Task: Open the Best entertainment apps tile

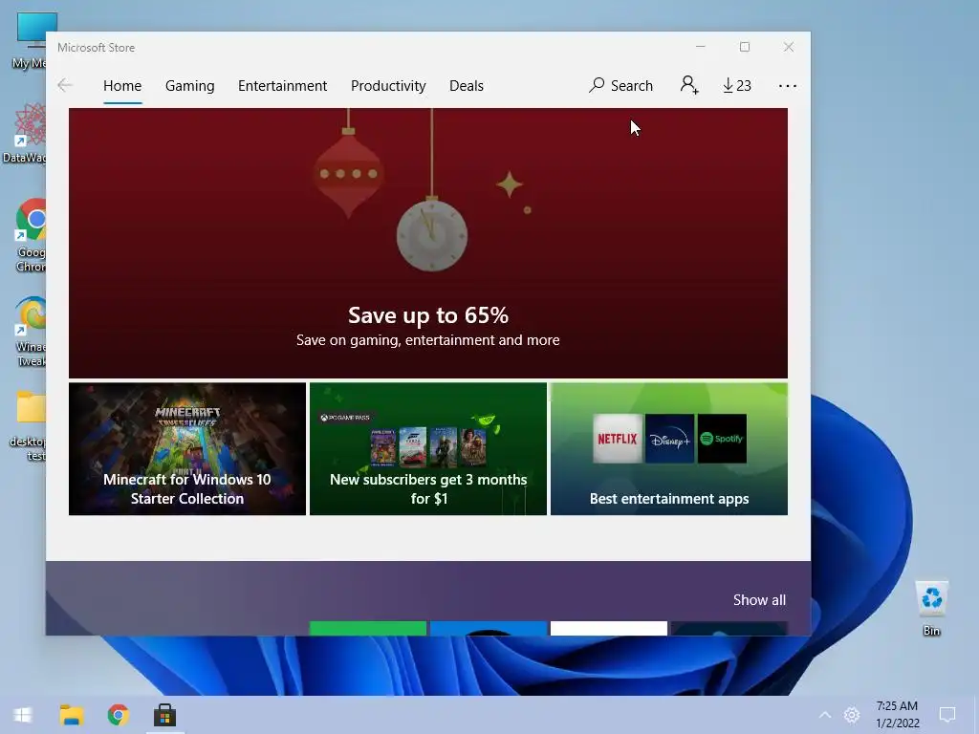Action: 668,449
